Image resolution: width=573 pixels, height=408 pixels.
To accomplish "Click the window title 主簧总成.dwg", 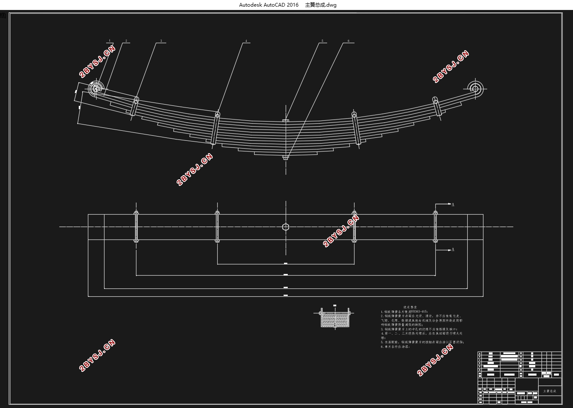I will click(x=320, y=5).
